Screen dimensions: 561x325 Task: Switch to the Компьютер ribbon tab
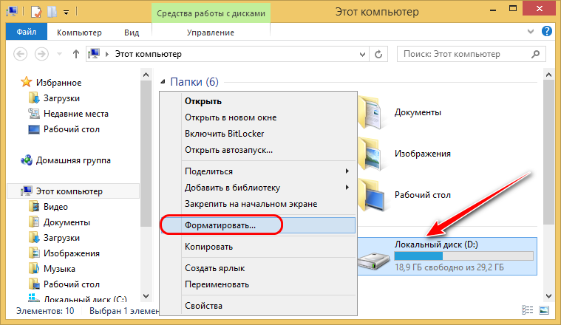tap(79, 32)
